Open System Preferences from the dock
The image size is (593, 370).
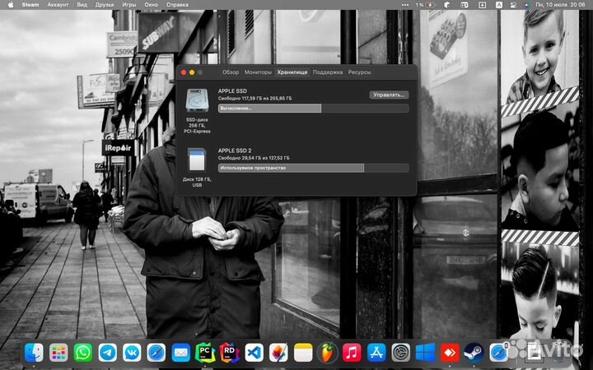[401, 353]
